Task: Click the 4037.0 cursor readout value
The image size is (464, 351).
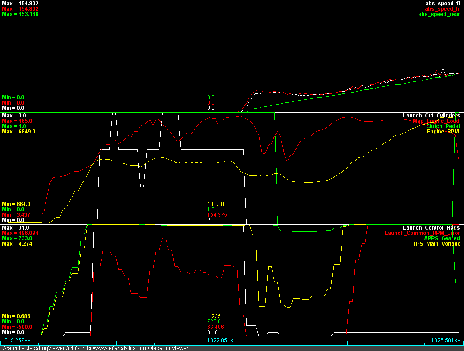Action: coord(216,204)
